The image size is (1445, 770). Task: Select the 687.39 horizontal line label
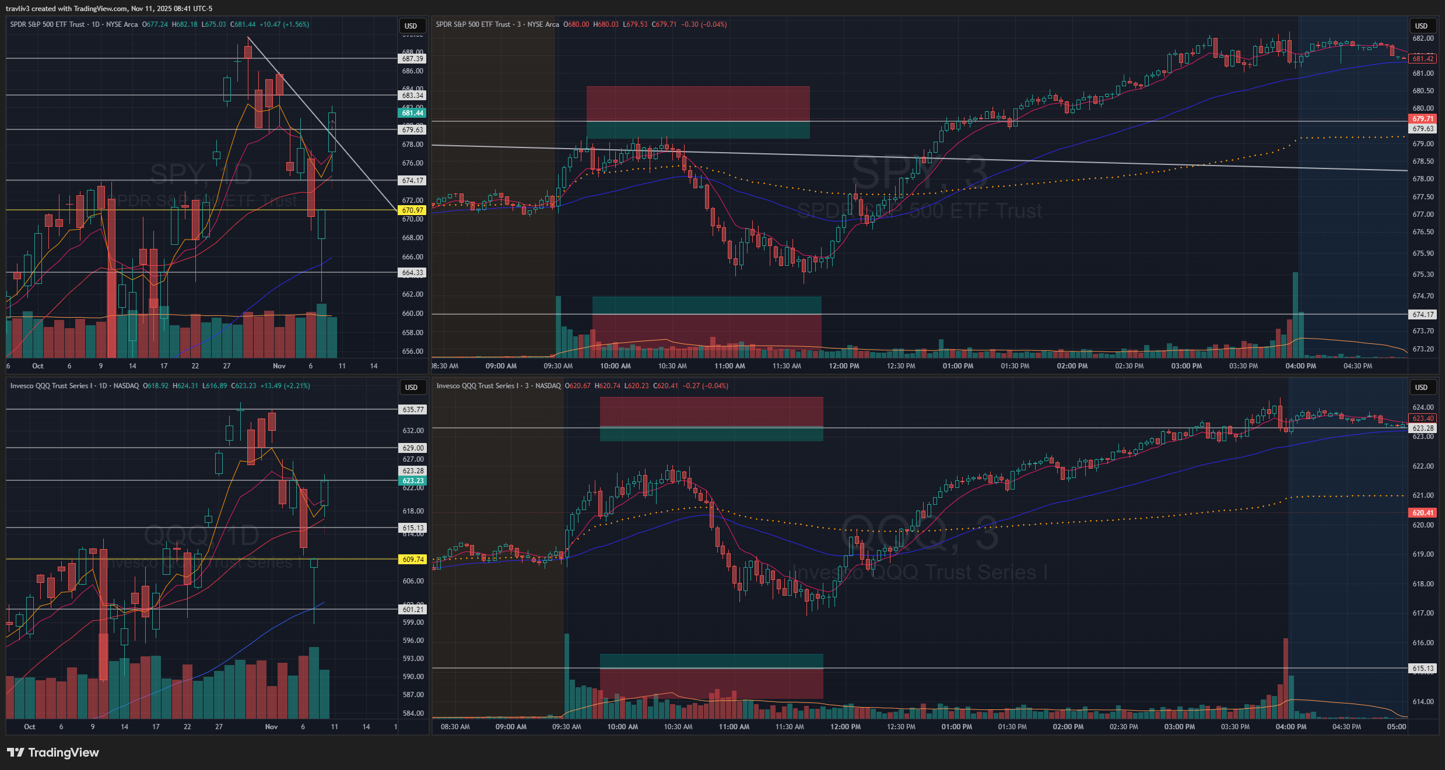(412, 59)
